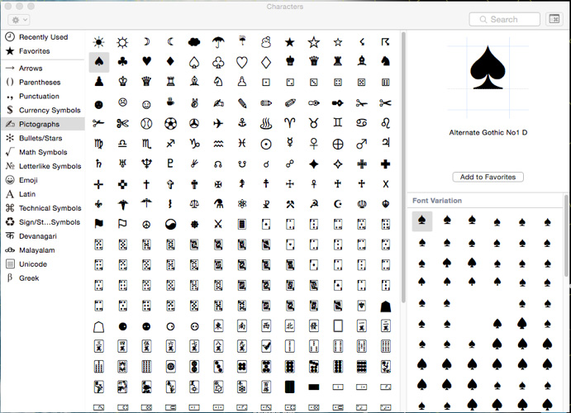
Task: Open the Parentheses category
Action: 43,83
